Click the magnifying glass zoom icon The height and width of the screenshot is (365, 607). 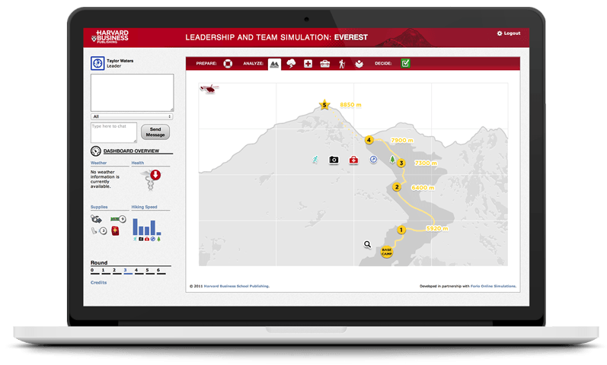point(367,244)
